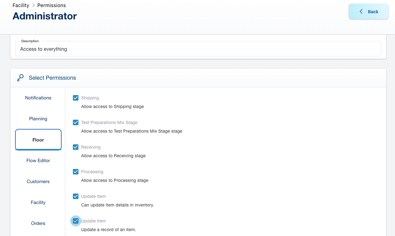Open the Planning permissions tab
Image resolution: width=395 pixels, height=236 pixels.
[x=38, y=119]
